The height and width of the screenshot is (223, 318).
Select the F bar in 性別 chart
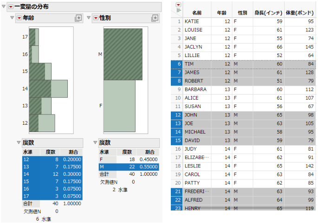[119, 106]
